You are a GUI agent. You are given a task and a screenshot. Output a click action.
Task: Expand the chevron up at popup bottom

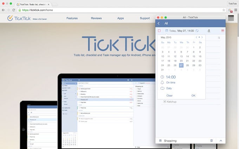coord(221,141)
